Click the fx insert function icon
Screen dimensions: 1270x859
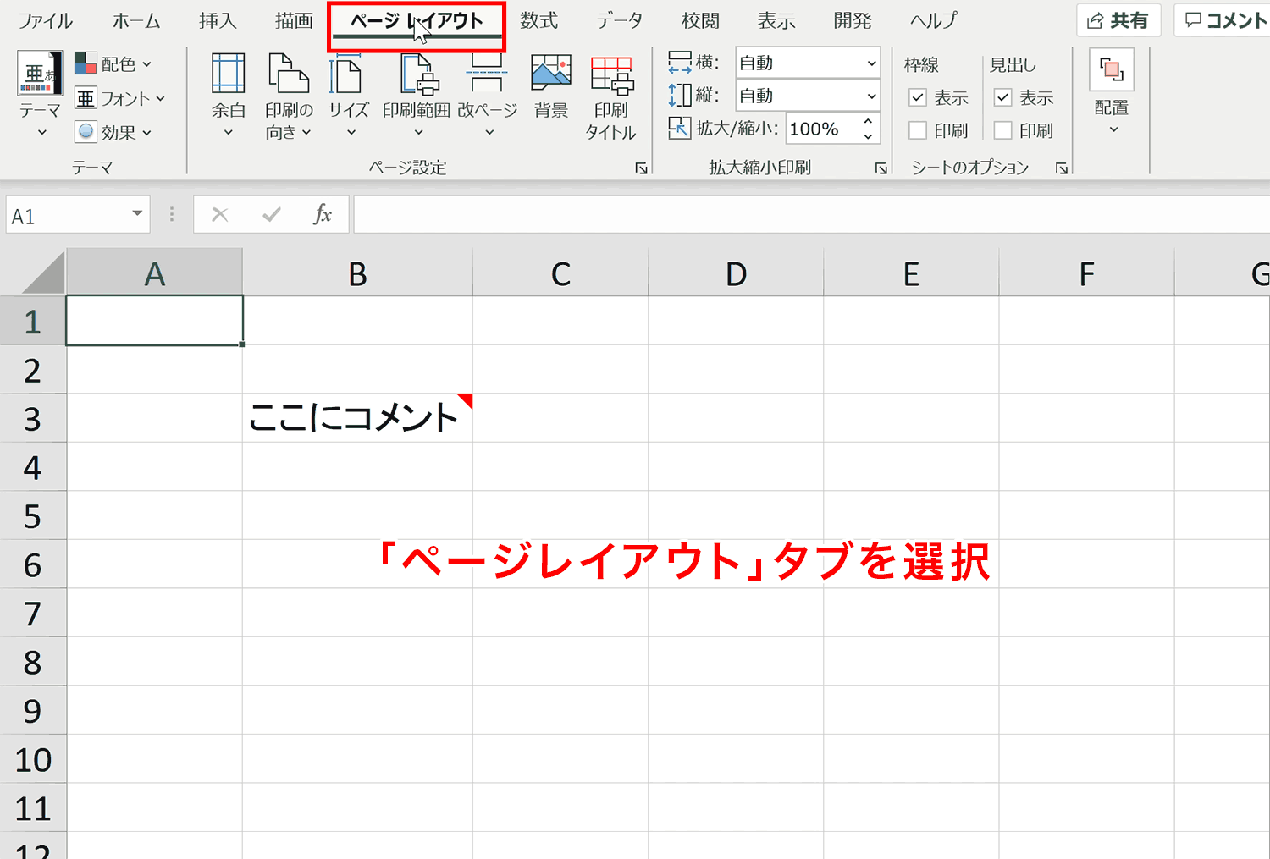pos(323,215)
